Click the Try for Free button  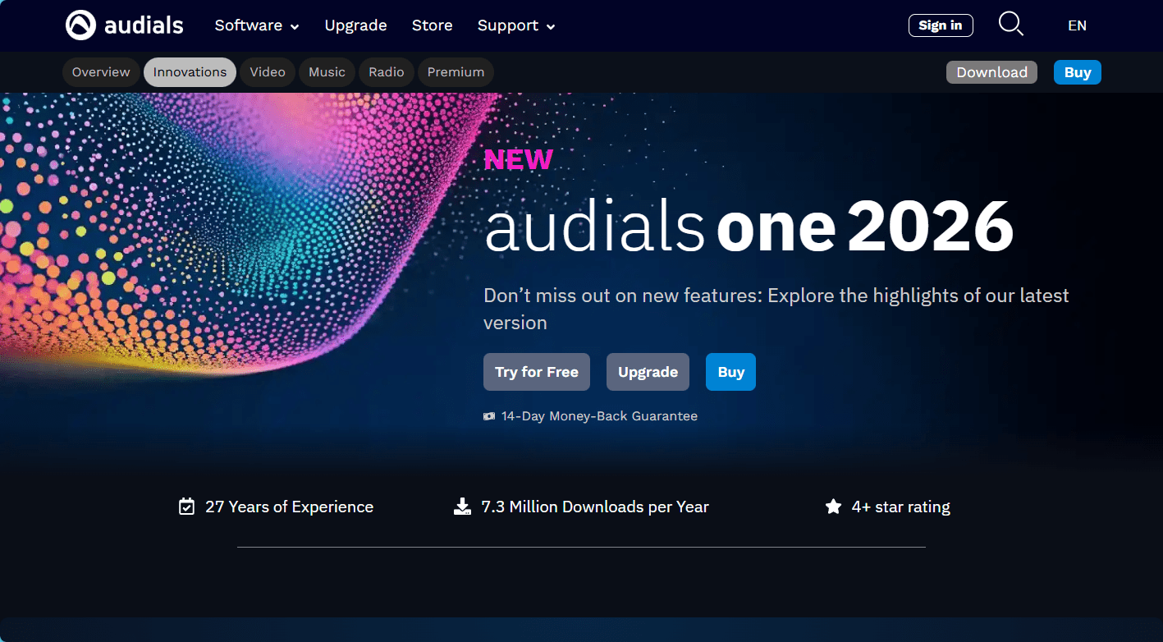pos(537,372)
